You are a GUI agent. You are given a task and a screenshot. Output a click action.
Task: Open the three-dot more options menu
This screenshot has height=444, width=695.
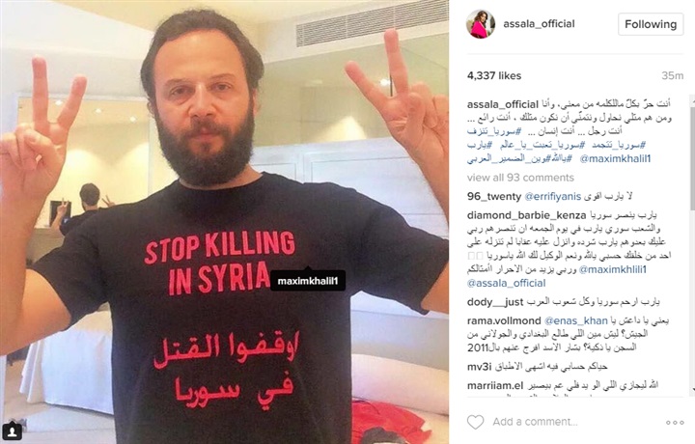[675, 423]
